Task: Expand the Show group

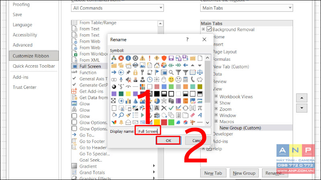Action: 216,102
